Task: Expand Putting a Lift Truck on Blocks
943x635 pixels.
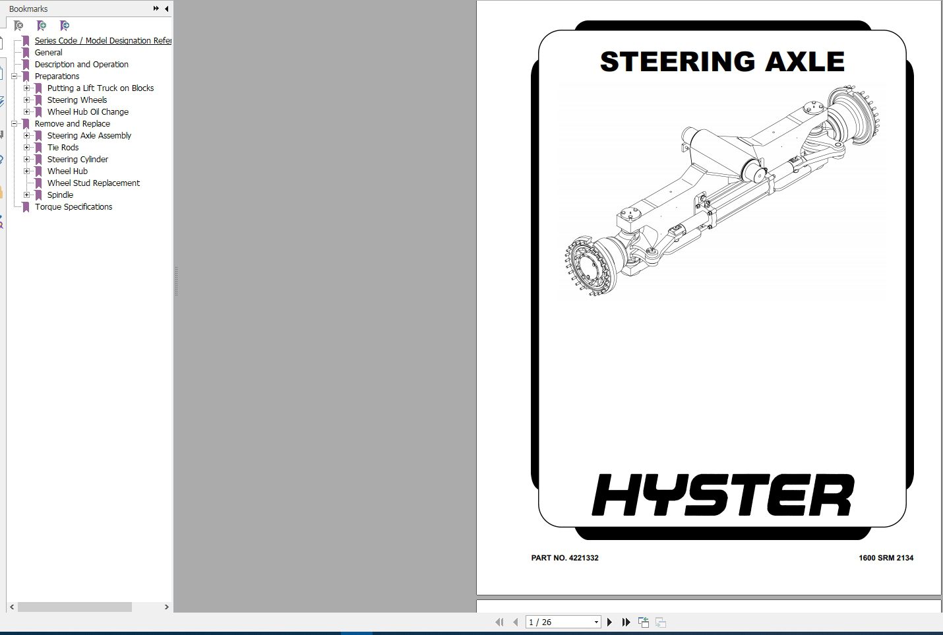Action: [27, 88]
